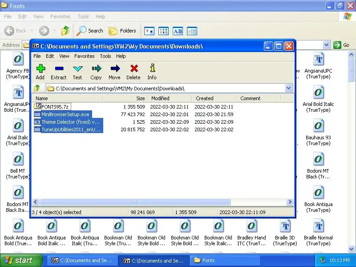Sort files by Name column
The width and height of the screenshot is (356, 267).
tap(68, 98)
